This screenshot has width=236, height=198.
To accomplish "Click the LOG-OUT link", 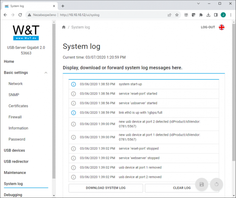I will click(x=208, y=27).
